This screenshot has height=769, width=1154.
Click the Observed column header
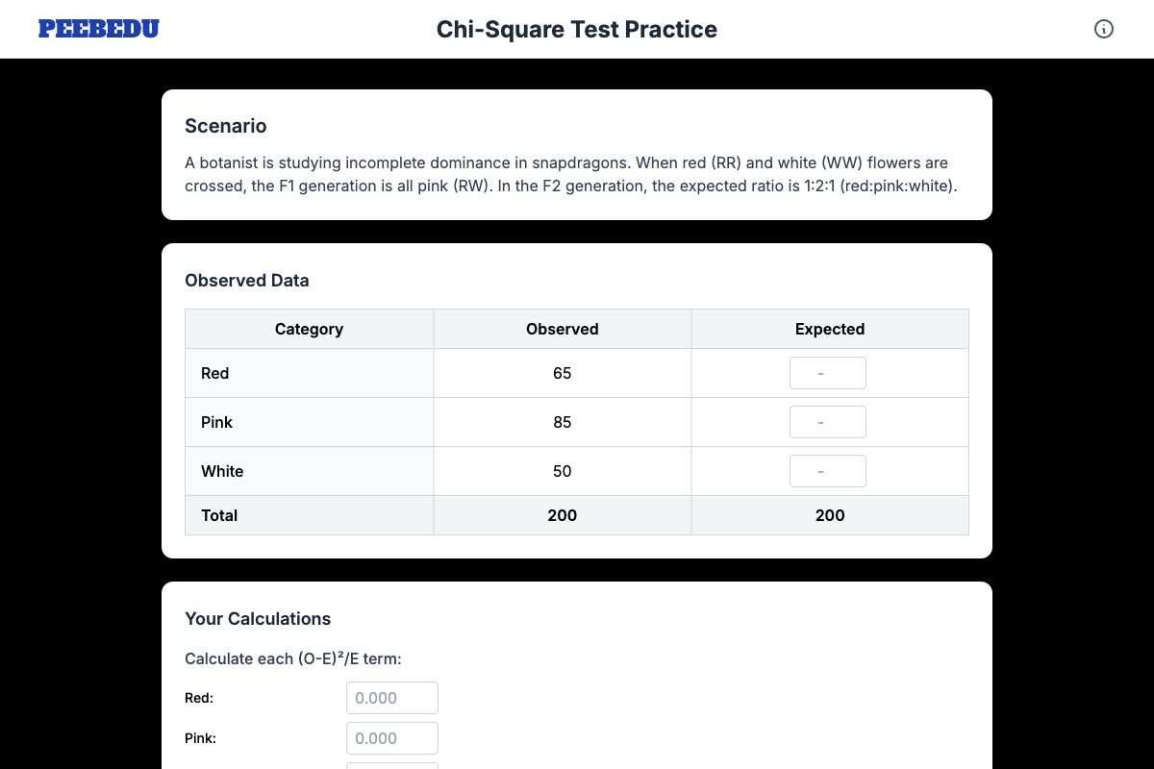pyautogui.click(x=562, y=329)
